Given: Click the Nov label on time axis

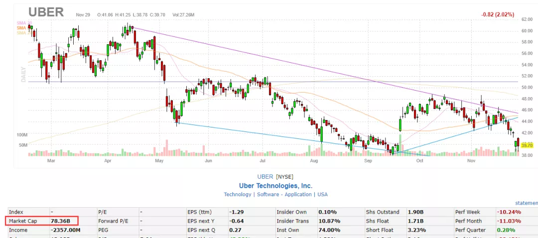Looking at the screenshot, I should coord(471,160).
